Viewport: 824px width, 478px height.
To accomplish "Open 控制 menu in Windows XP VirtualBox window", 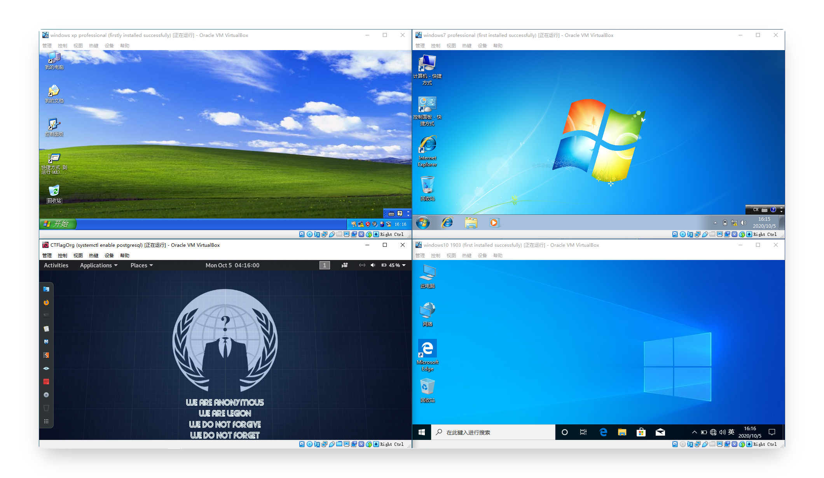I will pos(62,45).
